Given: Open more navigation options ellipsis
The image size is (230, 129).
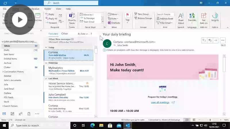Looking at the screenshot, I should click(x=37, y=114).
